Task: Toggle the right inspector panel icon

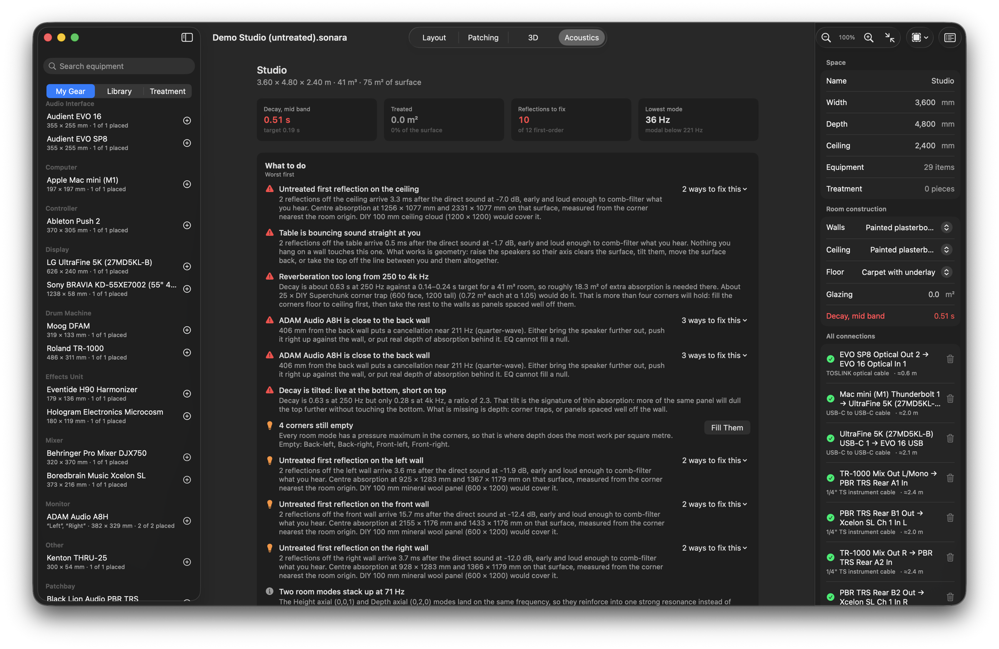Action: click(x=949, y=37)
